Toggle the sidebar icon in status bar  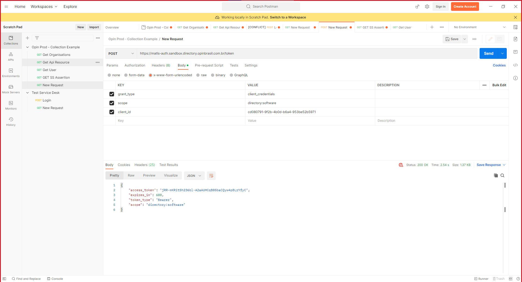point(4,279)
